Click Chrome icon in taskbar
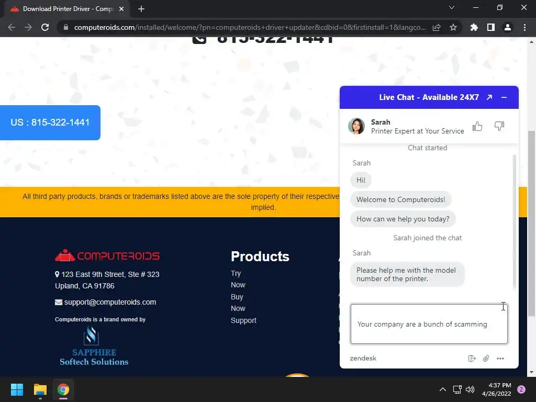The image size is (536, 402). [x=63, y=389]
